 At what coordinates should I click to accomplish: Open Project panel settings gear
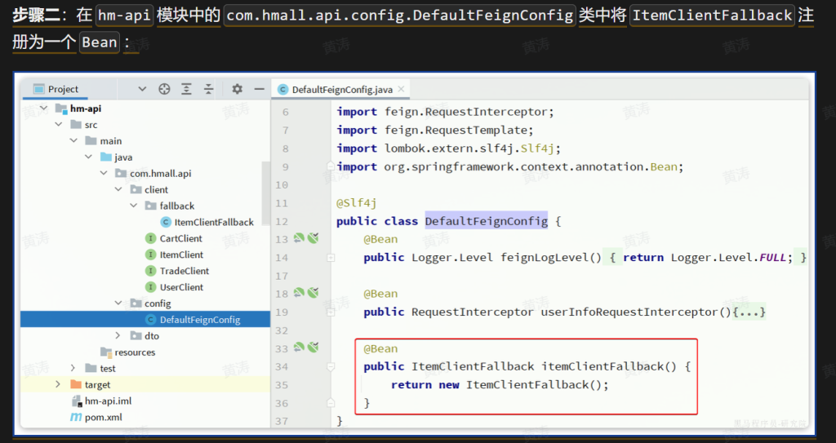(237, 89)
